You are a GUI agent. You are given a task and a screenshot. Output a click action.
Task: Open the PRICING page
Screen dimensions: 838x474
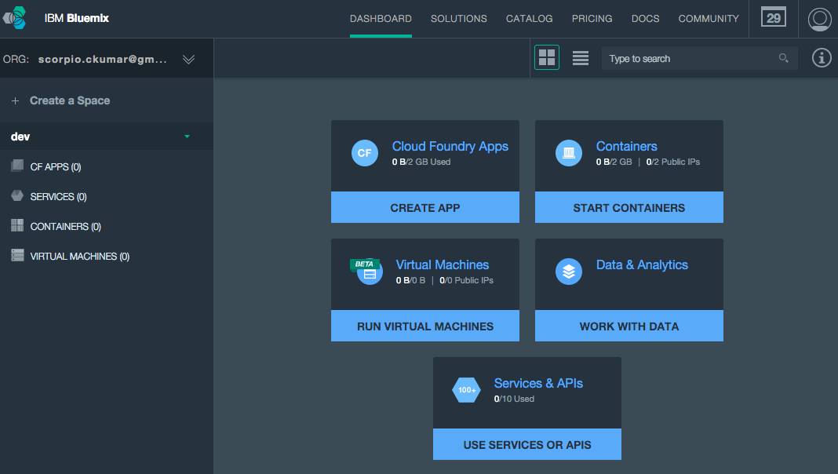click(x=592, y=19)
